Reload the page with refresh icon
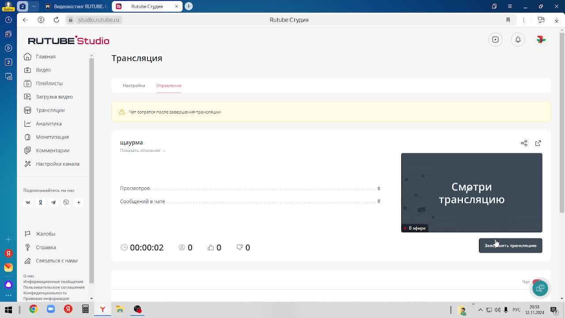The width and height of the screenshot is (565, 318). (56, 20)
